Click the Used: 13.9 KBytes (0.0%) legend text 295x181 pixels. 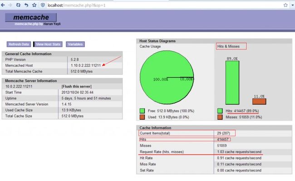tap(168, 117)
